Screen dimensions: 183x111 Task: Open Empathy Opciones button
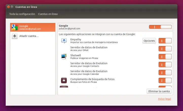pyautogui.click(x=149, y=41)
